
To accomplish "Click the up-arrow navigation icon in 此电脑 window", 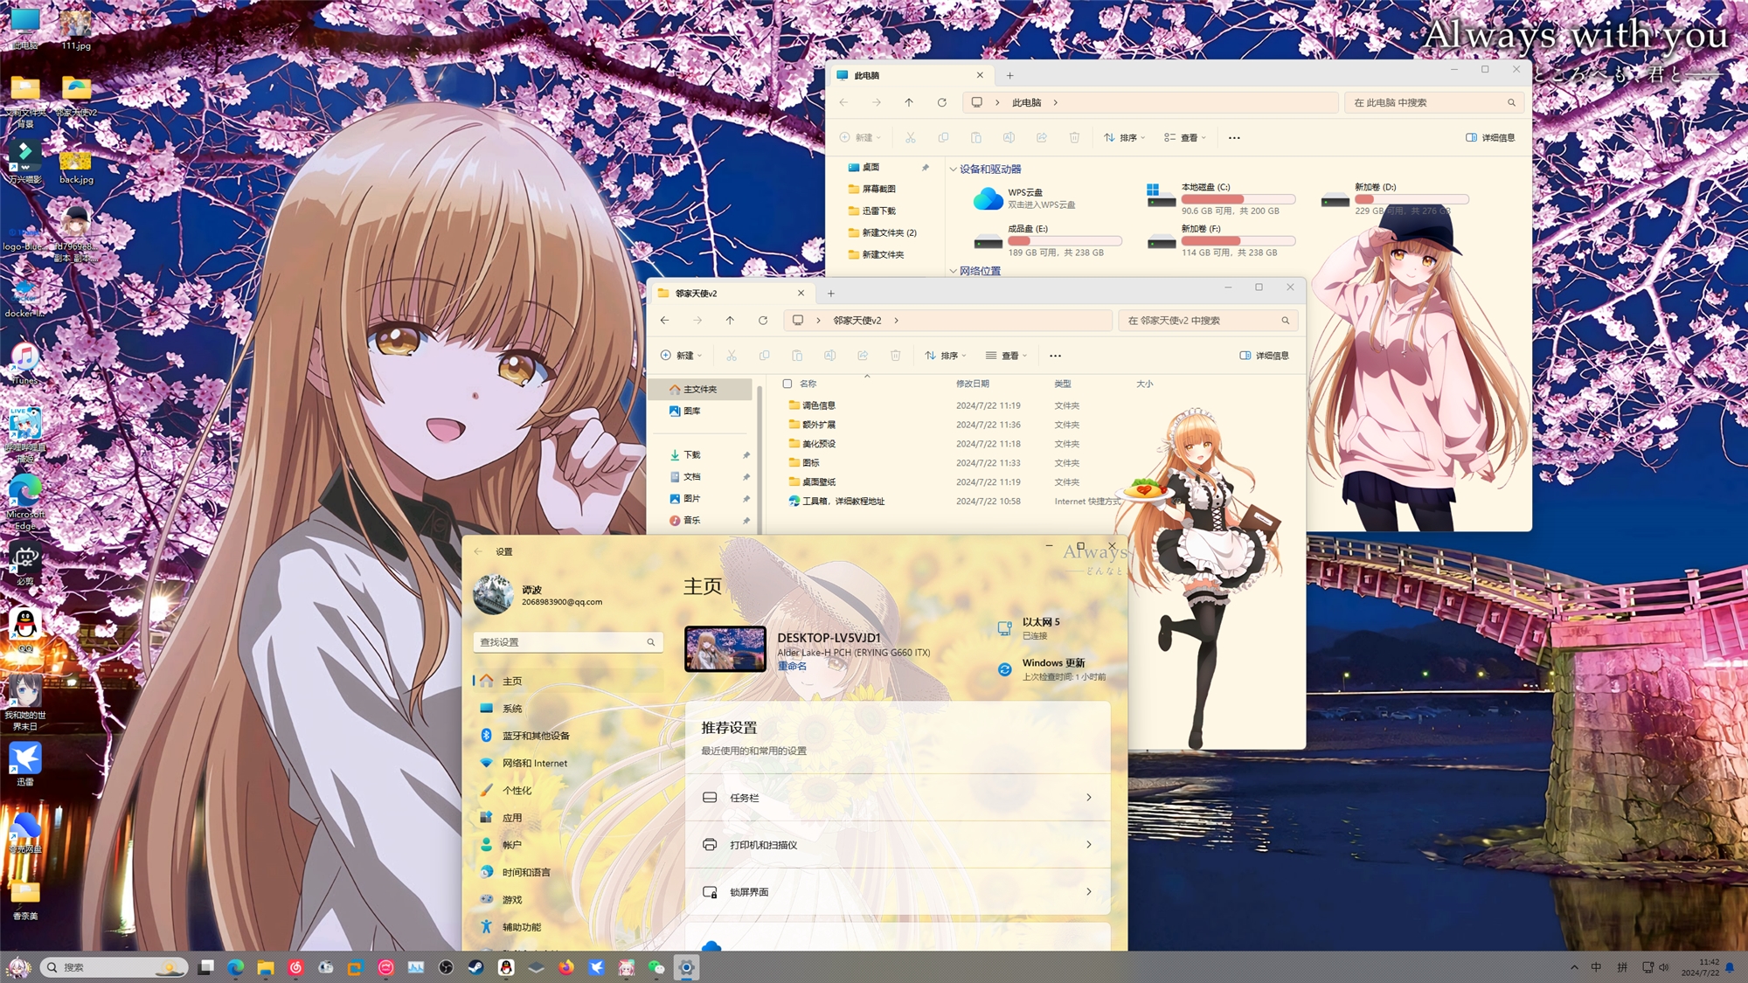I will (909, 102).
